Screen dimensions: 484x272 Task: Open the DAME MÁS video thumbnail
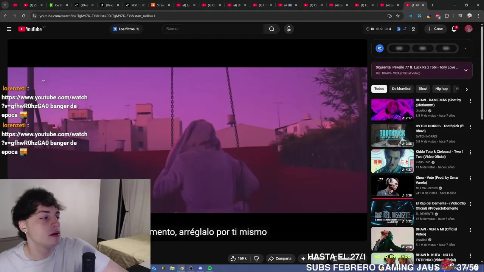(x=392, y=110)
